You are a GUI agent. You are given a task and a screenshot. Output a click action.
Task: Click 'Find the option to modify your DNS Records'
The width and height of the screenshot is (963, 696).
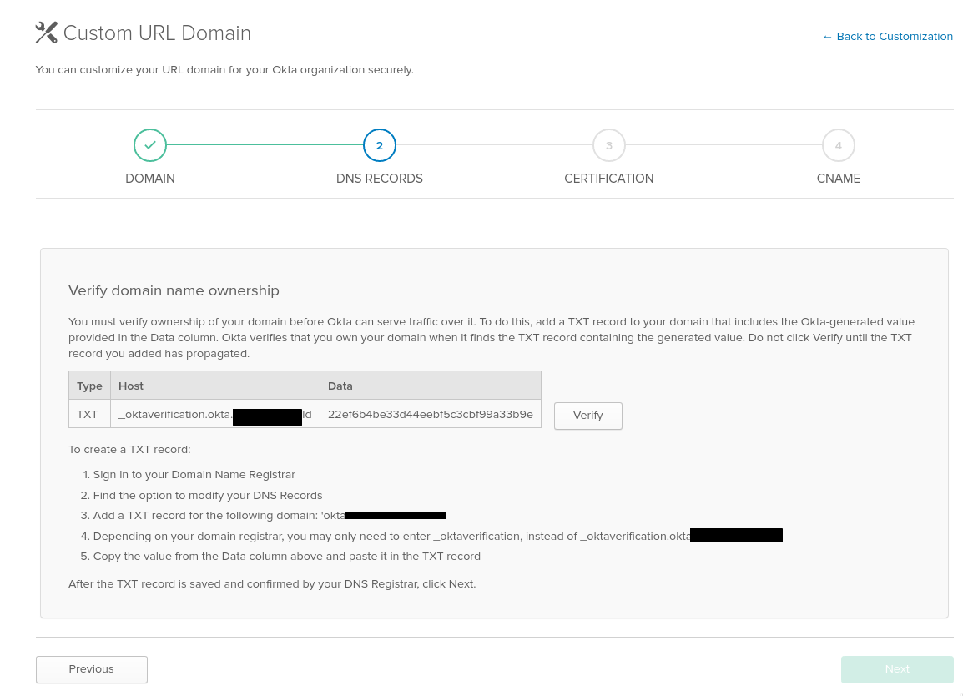coord(208,495)
